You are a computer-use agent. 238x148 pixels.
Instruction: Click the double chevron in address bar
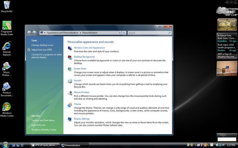pyautogui.click(x=45, y=33)
